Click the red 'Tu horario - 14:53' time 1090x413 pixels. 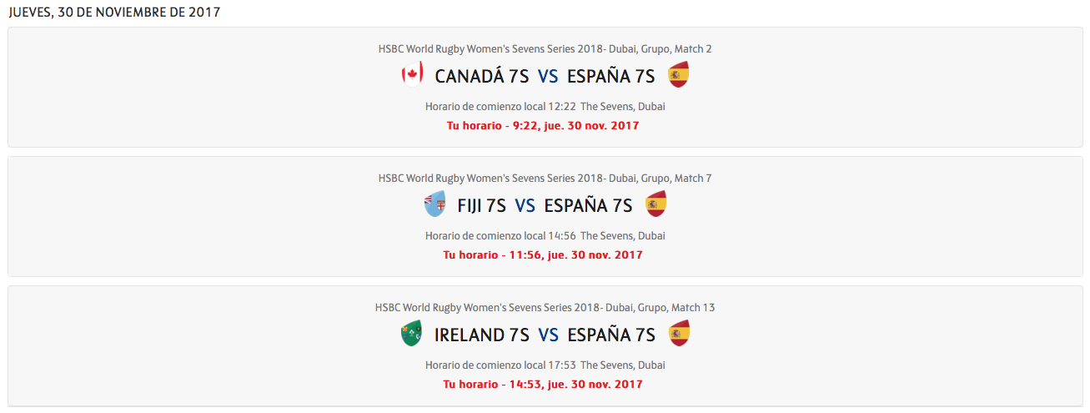tap(543, 385)
